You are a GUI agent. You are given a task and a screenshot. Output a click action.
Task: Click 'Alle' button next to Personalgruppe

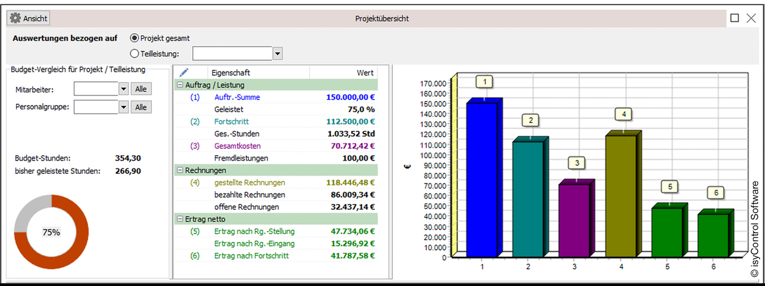coord(141,107)
